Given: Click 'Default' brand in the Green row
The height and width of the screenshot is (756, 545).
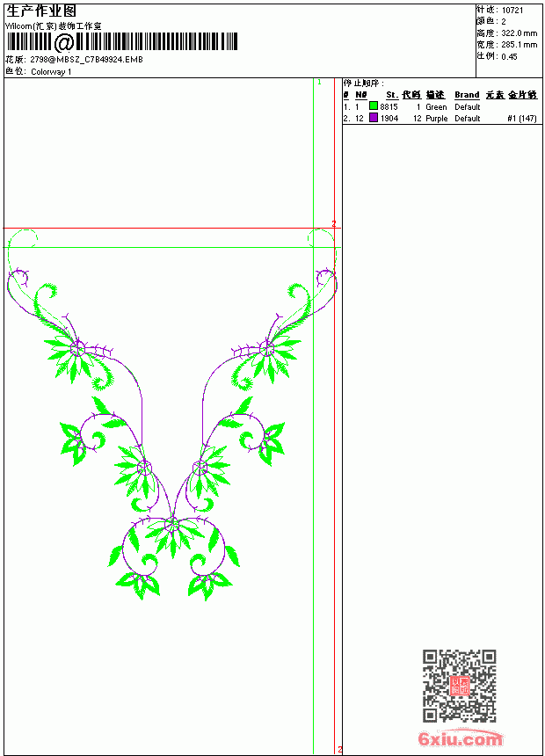Looking at the screenshot, I should (467, 107).
